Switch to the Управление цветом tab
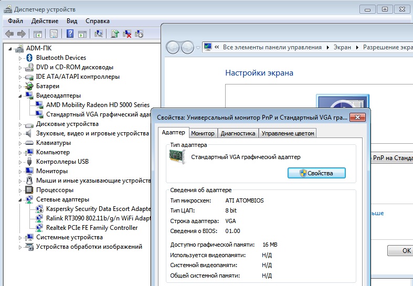 click(288, 133)
